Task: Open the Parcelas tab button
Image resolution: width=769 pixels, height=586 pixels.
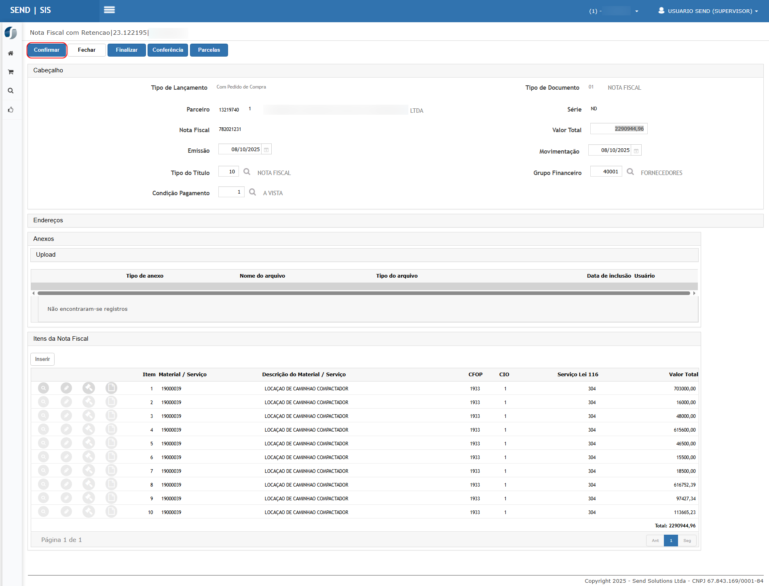Action: tap(209, 50)
